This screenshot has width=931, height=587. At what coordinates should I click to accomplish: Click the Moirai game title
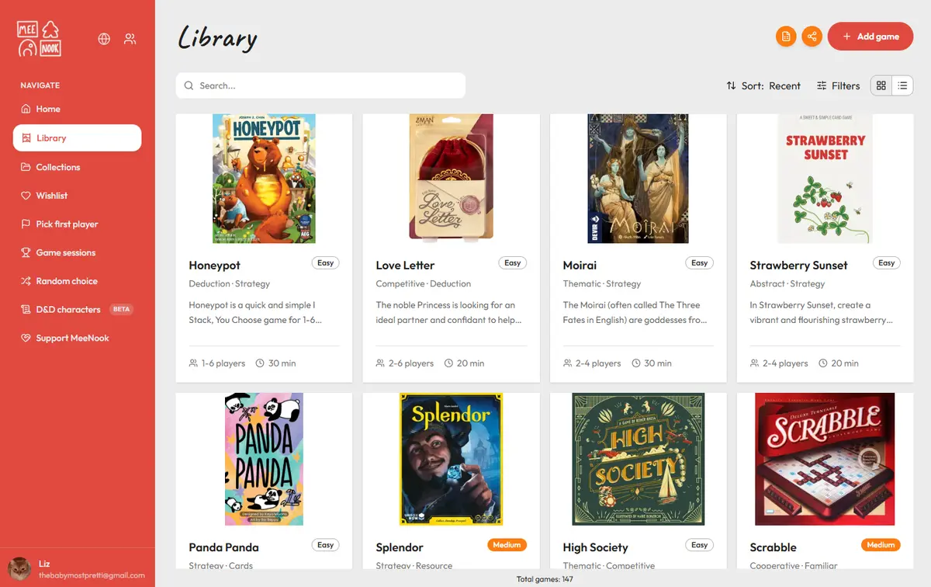580,266
